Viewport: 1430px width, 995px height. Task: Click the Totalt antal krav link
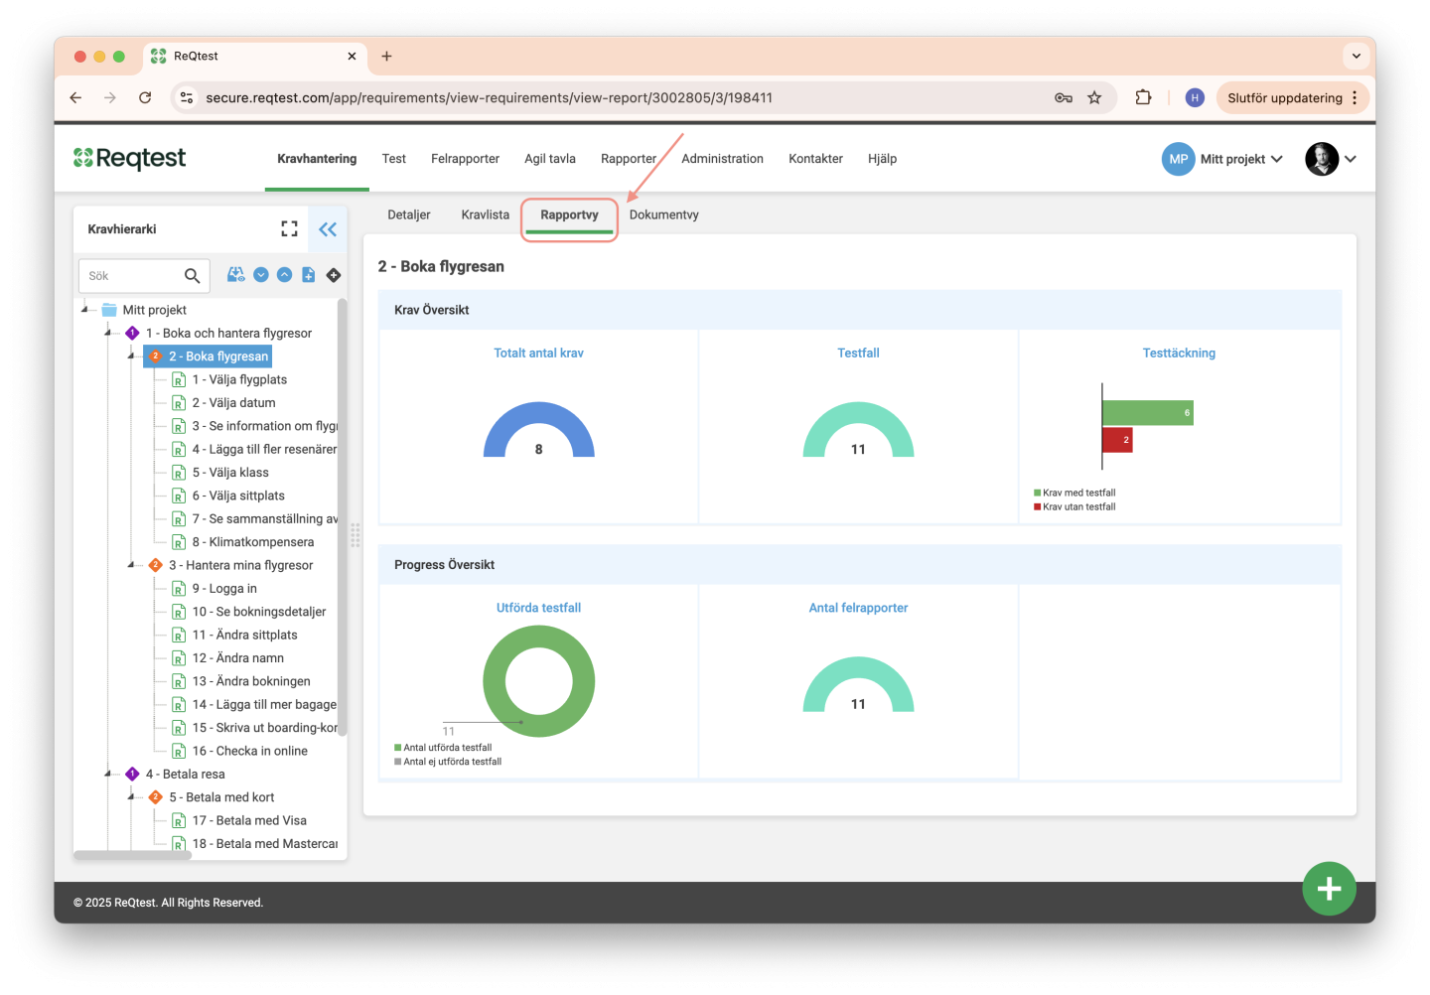point(539,353)
